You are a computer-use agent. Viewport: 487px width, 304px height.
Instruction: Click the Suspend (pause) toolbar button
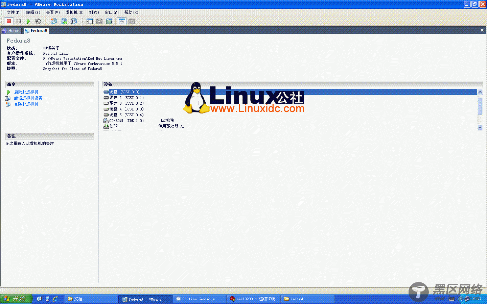coord(19,21)
